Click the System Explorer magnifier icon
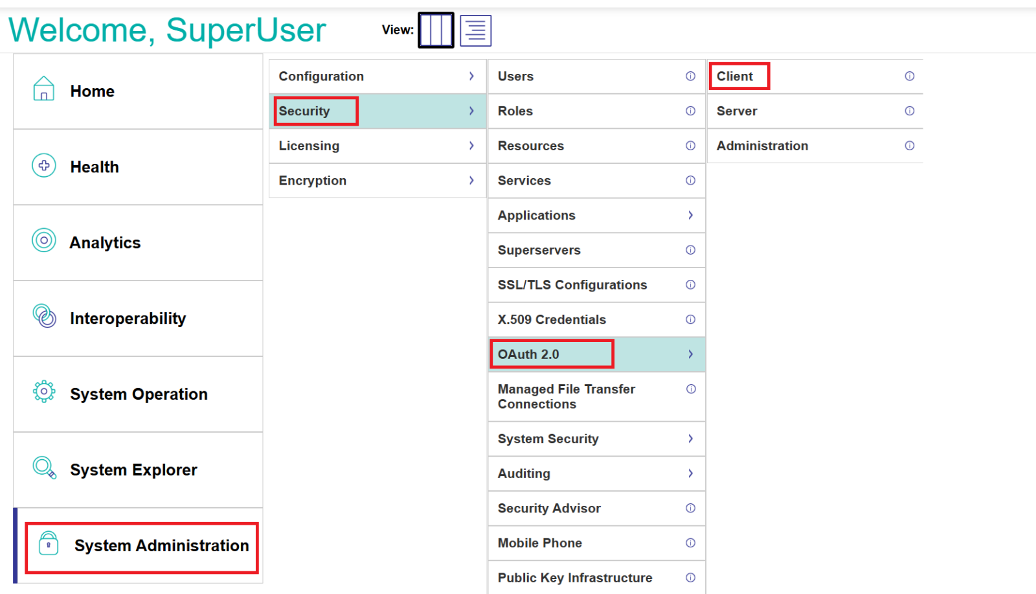Viewport: 1036px width, 594px height. (x=44, y=467)
